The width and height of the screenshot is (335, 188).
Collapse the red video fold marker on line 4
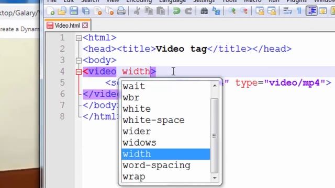click(x=79, y=72)
